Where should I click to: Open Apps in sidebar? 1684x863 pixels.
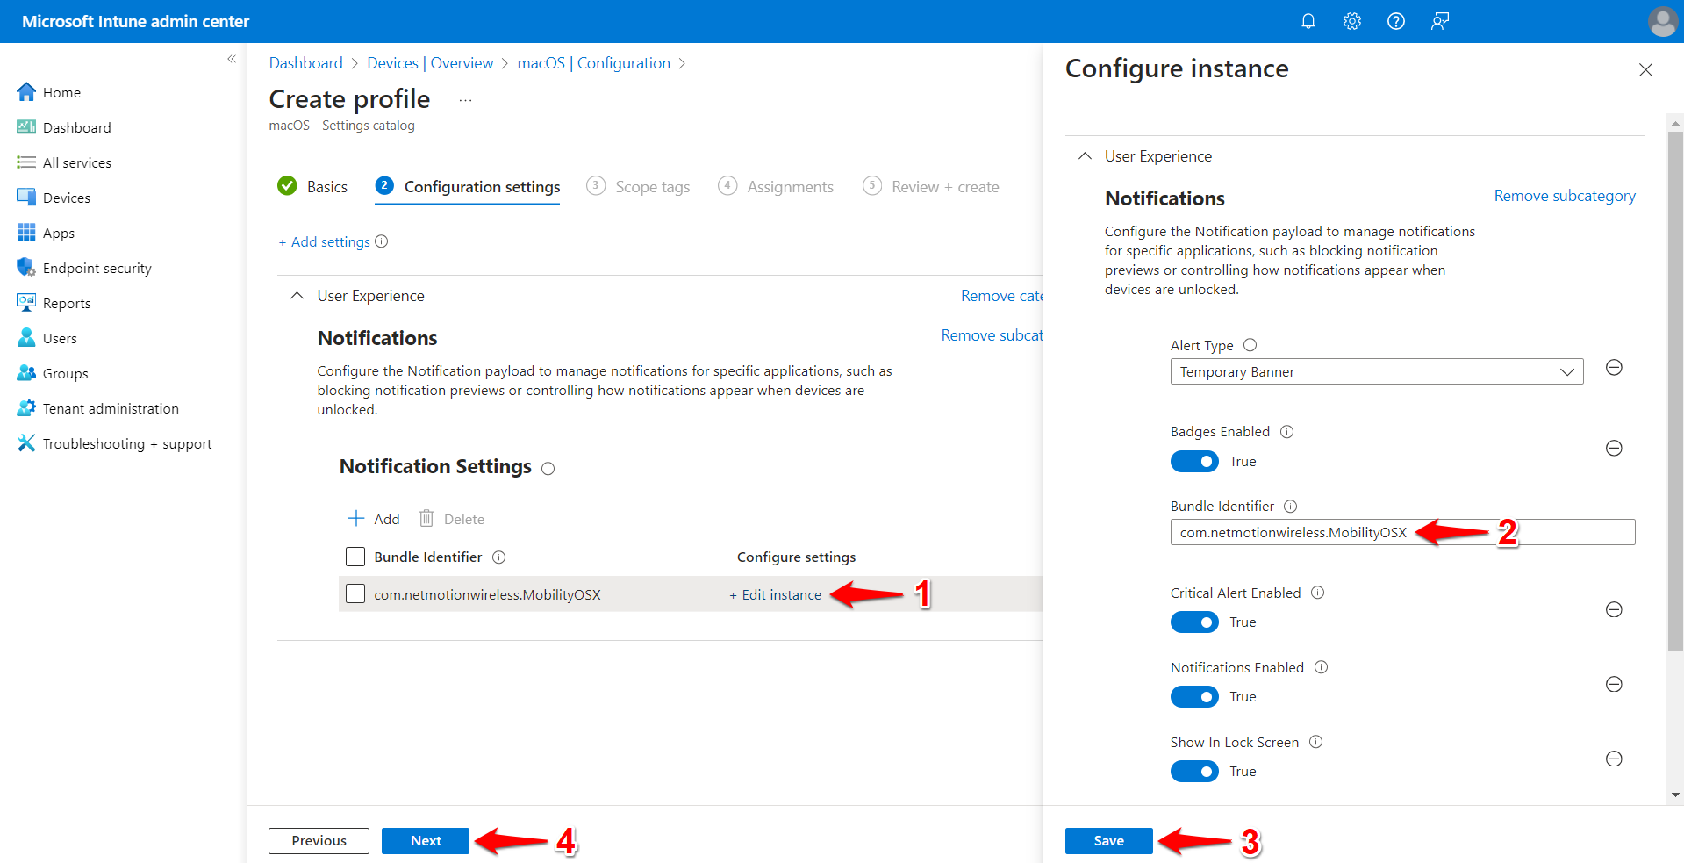tap(59, 233)
